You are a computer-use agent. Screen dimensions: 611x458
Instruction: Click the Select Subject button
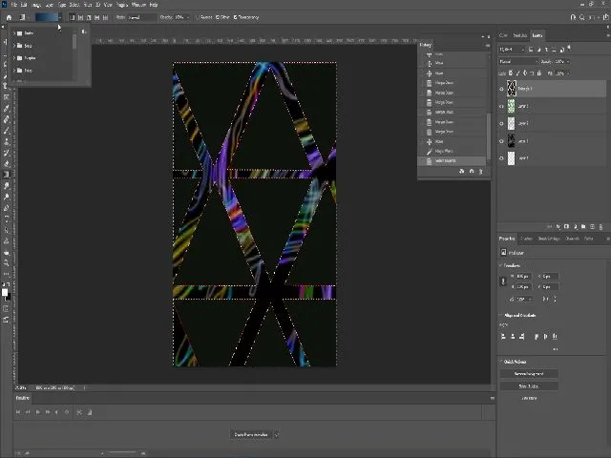point(529,386)
